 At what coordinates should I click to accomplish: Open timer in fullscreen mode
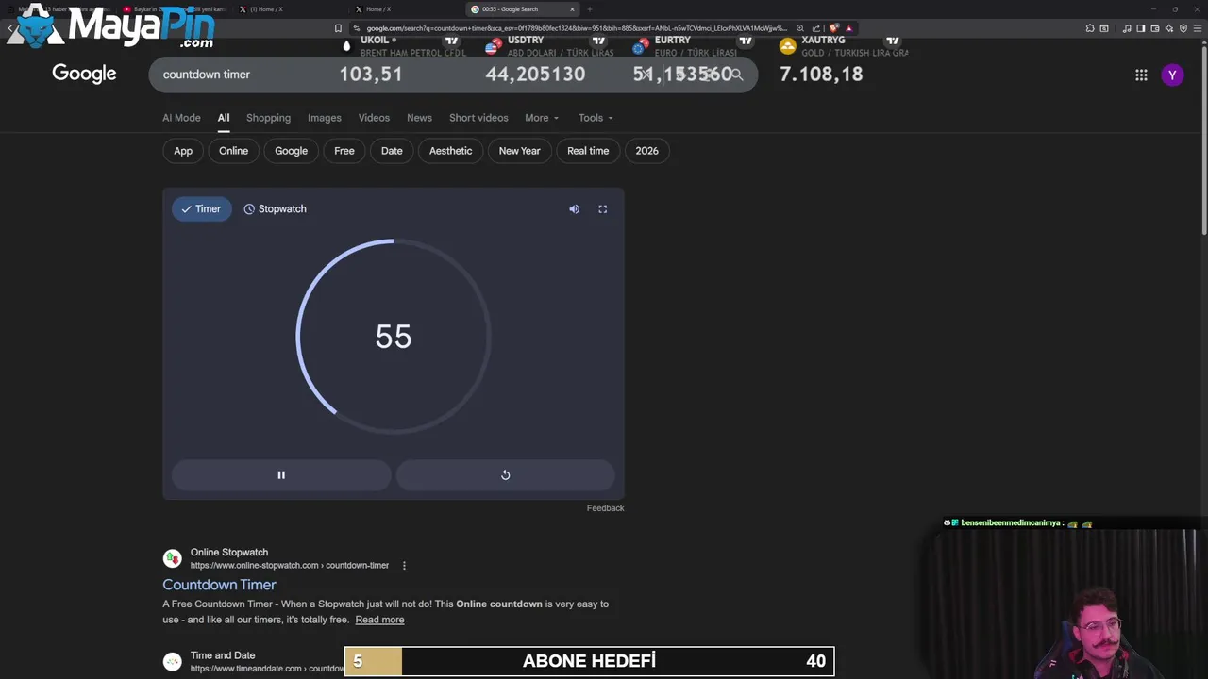point(602,209)
